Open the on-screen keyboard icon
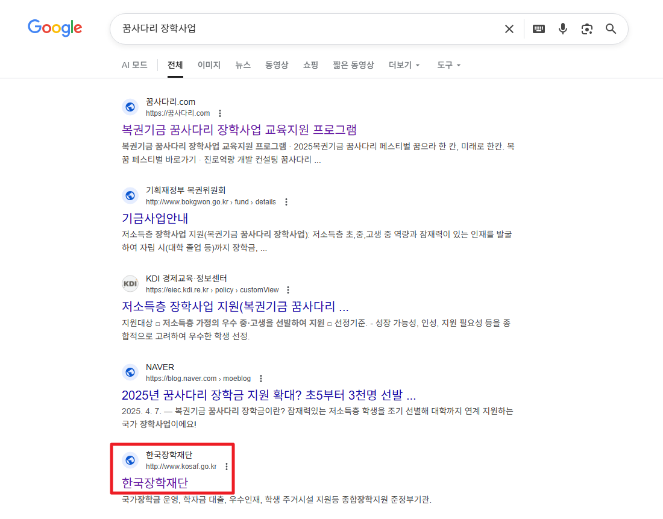 click(538, 28)
